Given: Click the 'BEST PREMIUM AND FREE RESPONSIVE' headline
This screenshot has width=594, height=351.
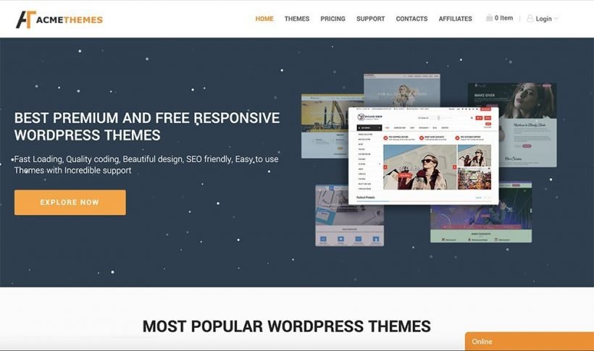Looking at the screenshot, I should [x=147, y=118].
